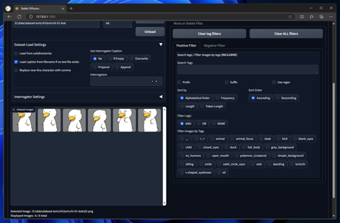The image size is (340, 223).
Task: Switch to the Positive Filter tab
Action: coord(186,45)
